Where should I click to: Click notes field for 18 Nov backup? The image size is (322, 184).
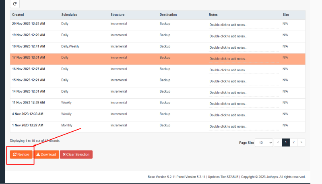tap(244, 48)
